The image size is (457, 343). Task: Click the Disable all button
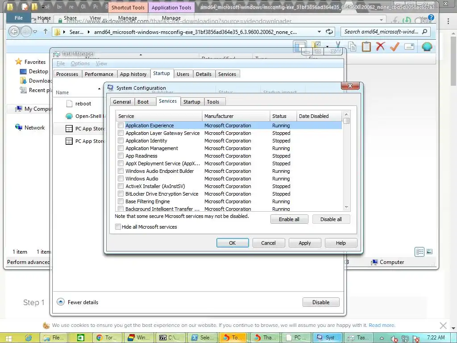point(331,219)
